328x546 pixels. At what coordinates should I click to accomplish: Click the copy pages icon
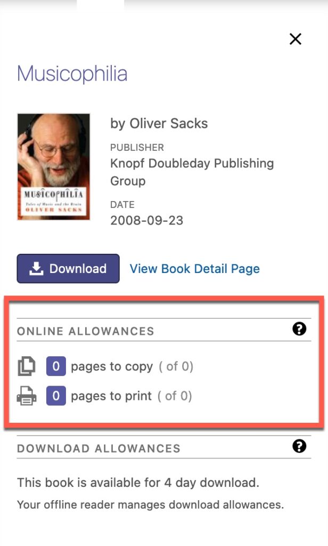point(27,367)
